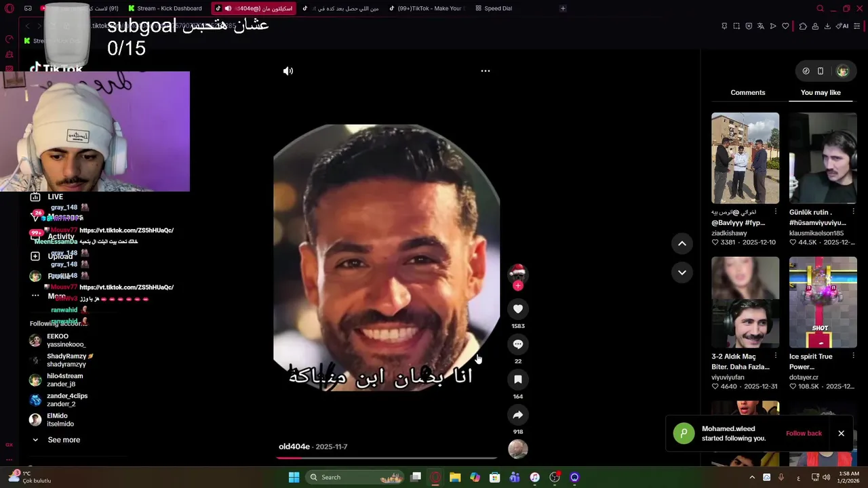The height and width of the screenshot is (488, 868).
Task: Click Follow back on Mohamed.wleed notification
Action: [804, 433]
